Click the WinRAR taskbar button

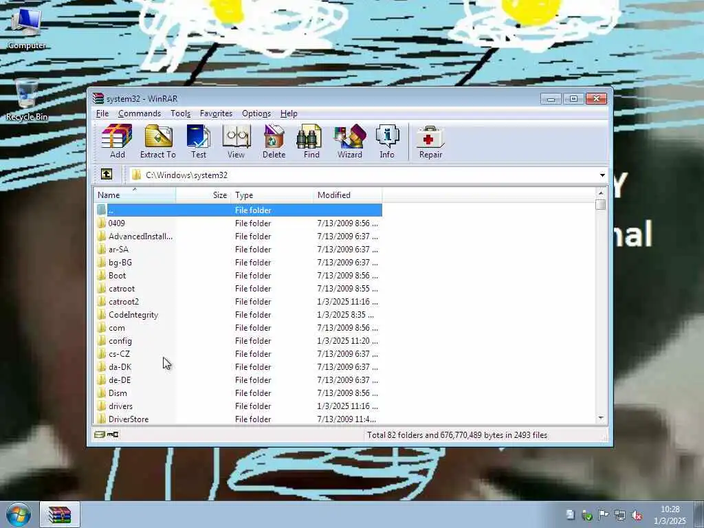pos(60,515)
